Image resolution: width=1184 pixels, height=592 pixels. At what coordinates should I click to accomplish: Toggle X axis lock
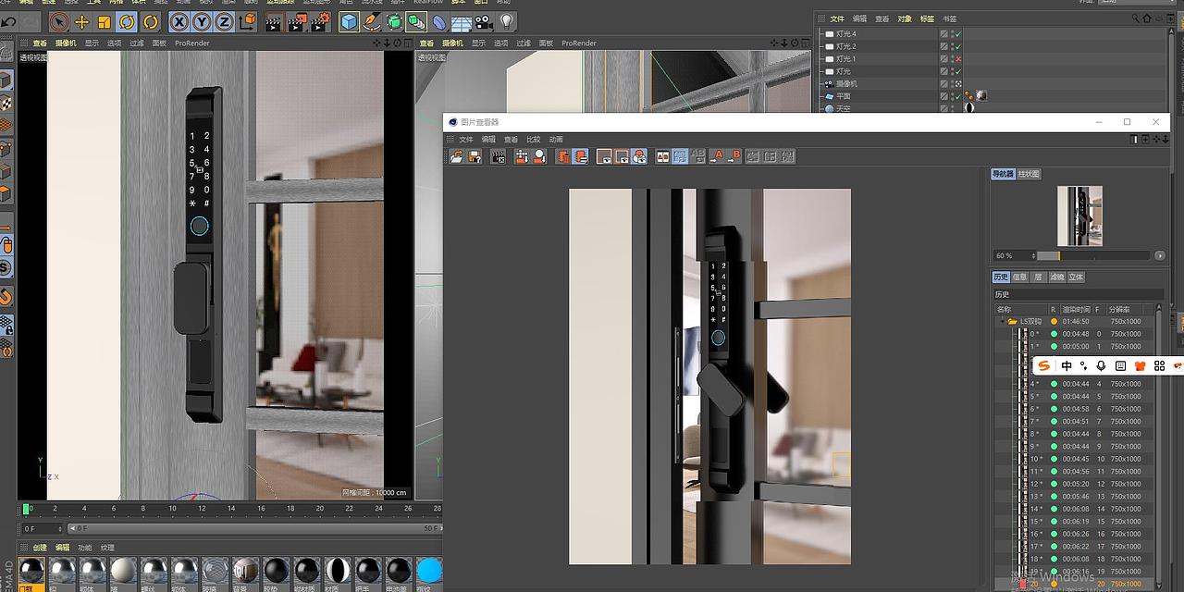pos(179,21)
